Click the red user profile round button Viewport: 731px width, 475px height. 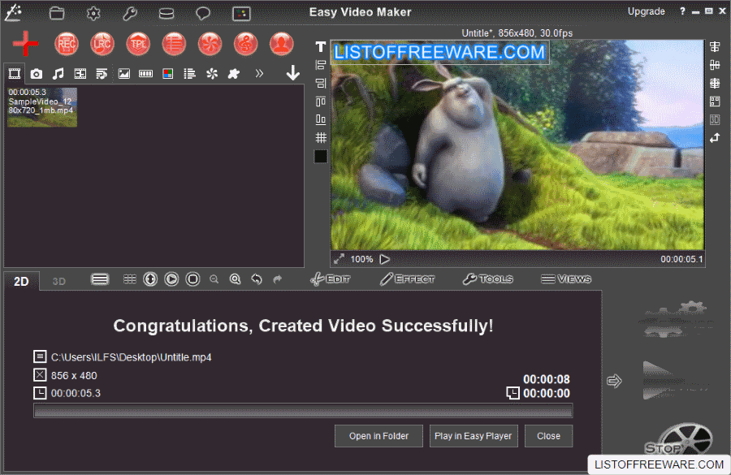[282, 44]
